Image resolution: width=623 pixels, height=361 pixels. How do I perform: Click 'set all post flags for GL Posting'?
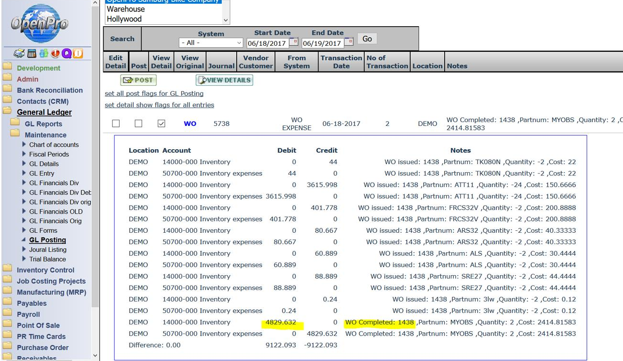point(154,93)
